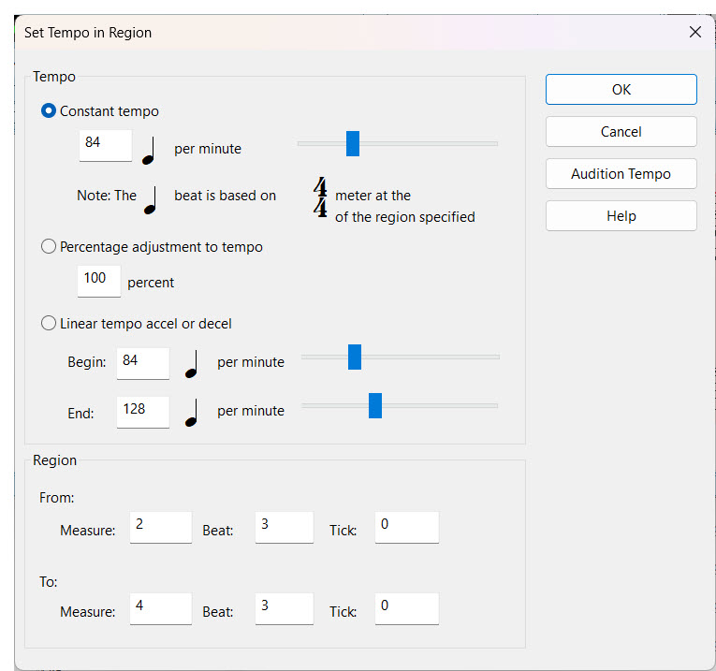The width and height of the screenshot is (716, 671).
Task: Click the Audition Tempo button
Action: pyautogui.click(x=621, y=174)
